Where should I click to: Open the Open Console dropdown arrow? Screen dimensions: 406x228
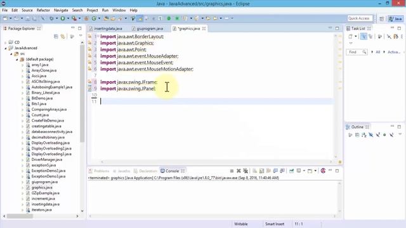[x=315, y=171]
